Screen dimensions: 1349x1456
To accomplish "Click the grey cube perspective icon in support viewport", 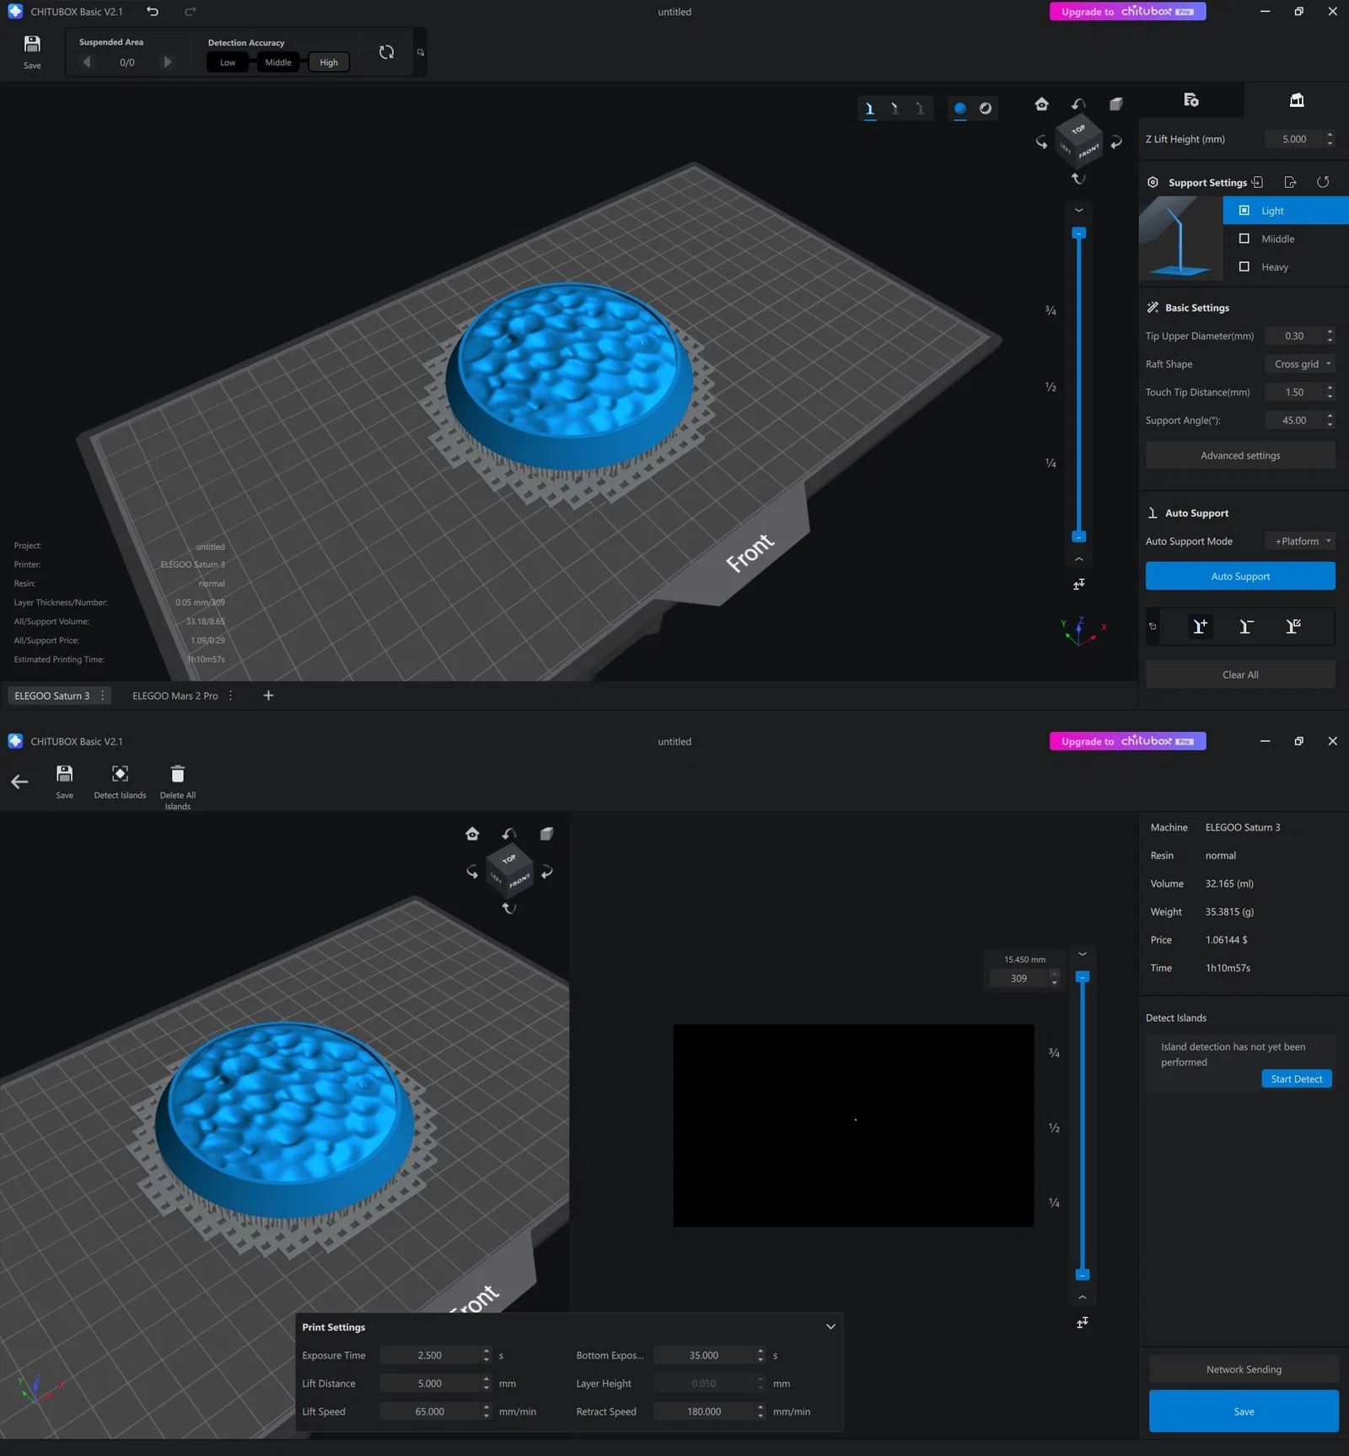I will click(1115, 104).
